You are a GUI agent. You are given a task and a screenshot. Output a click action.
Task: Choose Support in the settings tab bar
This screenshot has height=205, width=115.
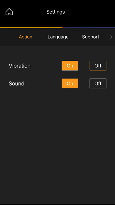pyautogui.click(x=91, y=37)
